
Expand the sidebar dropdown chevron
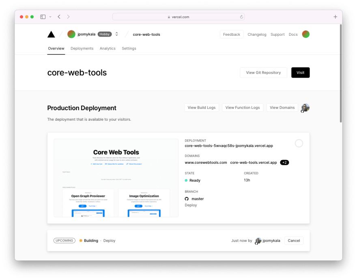50,17
